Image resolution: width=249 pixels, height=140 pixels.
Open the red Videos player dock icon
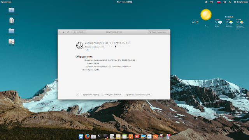pyautogui.click(x=137, y=136)
